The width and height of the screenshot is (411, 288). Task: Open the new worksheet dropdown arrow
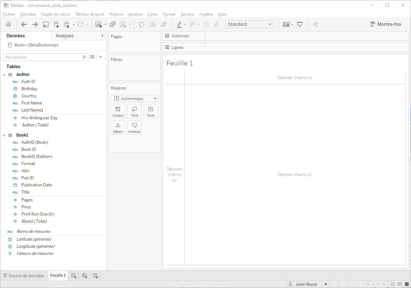pos(105,24)
